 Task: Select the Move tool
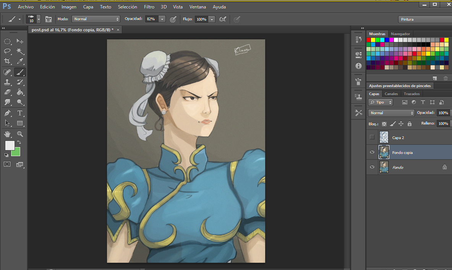[20, 41]
